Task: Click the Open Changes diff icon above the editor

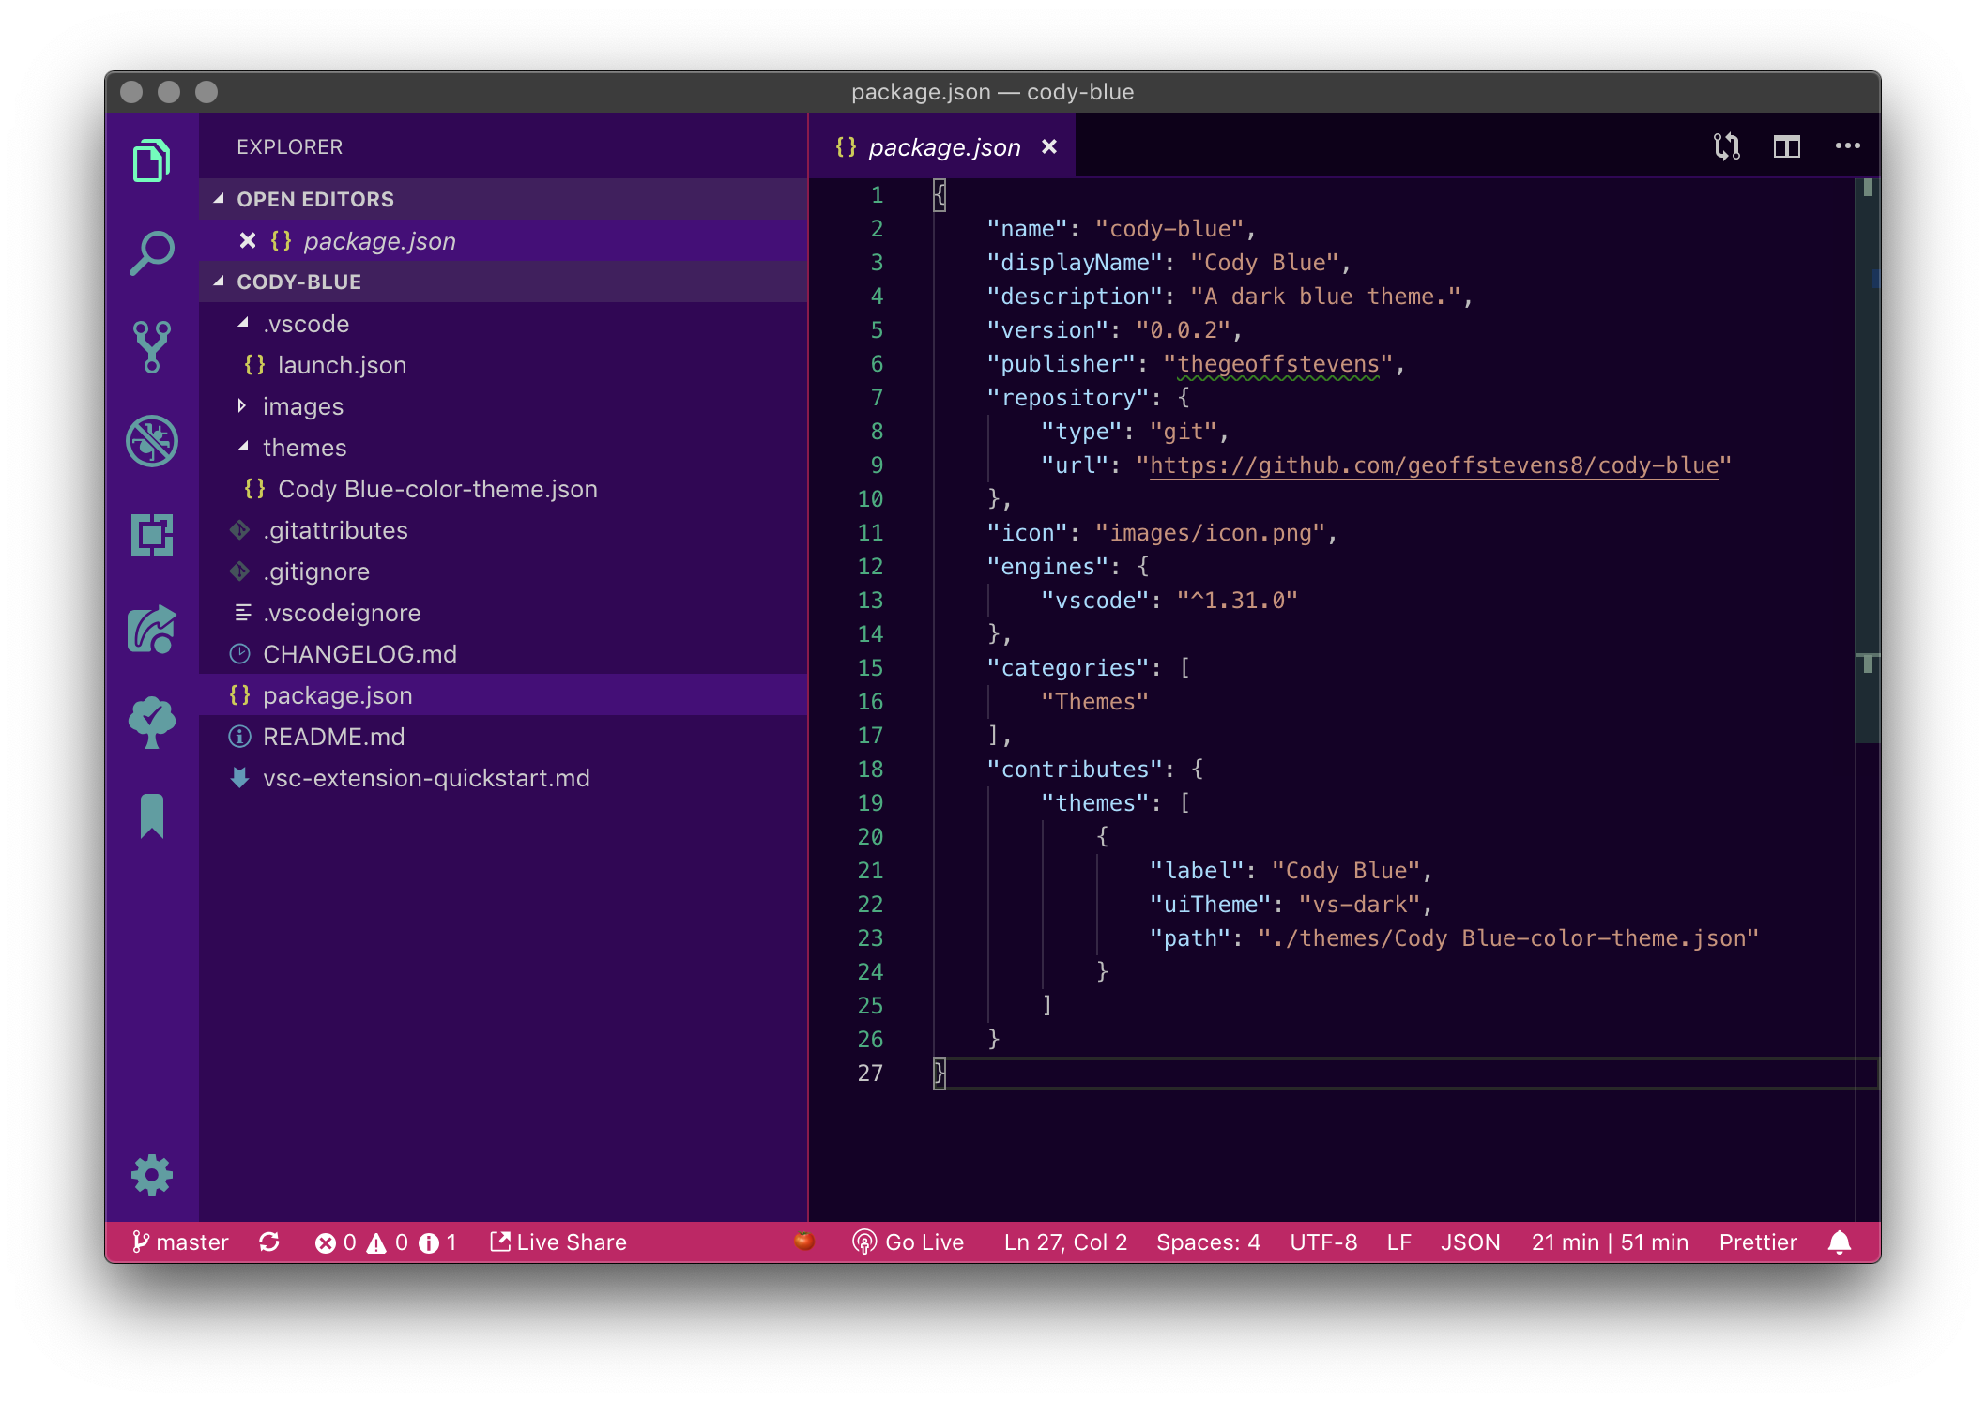Action: (1727, 146)
